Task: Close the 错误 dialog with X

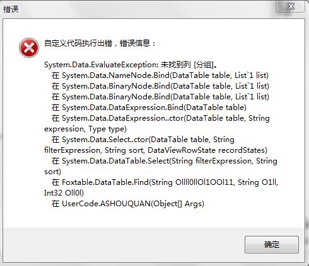Action: (291, 6)
